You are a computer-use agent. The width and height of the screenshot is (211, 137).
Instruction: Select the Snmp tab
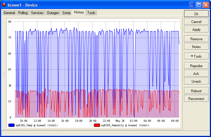point(66,13)
